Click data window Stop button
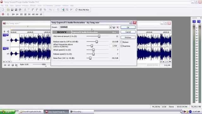 [x=13, y=65]
